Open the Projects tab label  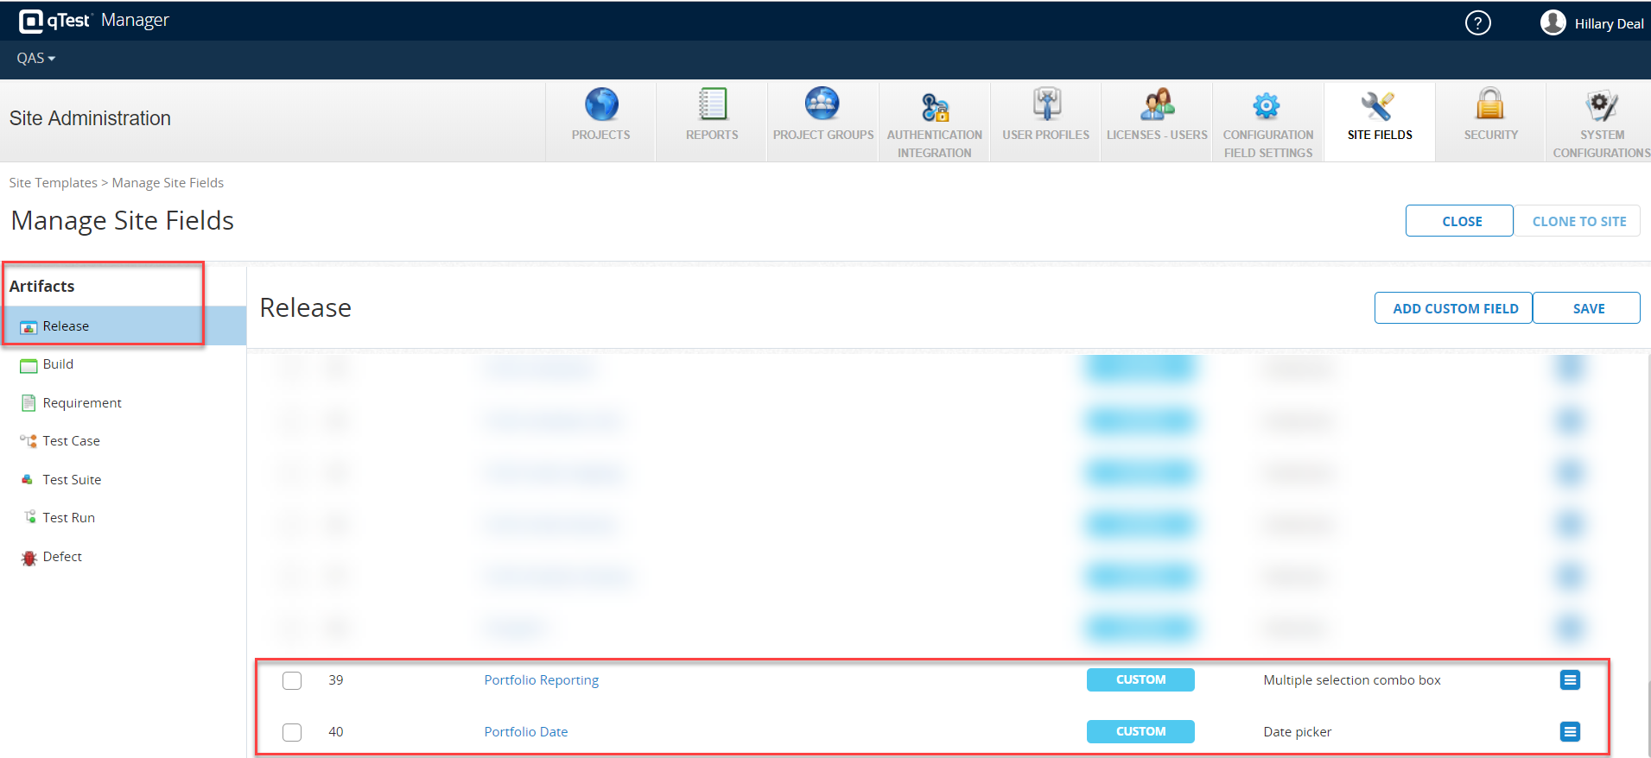point(601,135)
